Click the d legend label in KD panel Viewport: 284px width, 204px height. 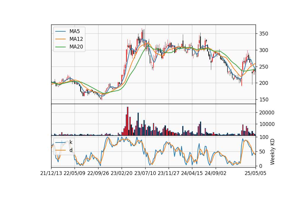point(71,150)
